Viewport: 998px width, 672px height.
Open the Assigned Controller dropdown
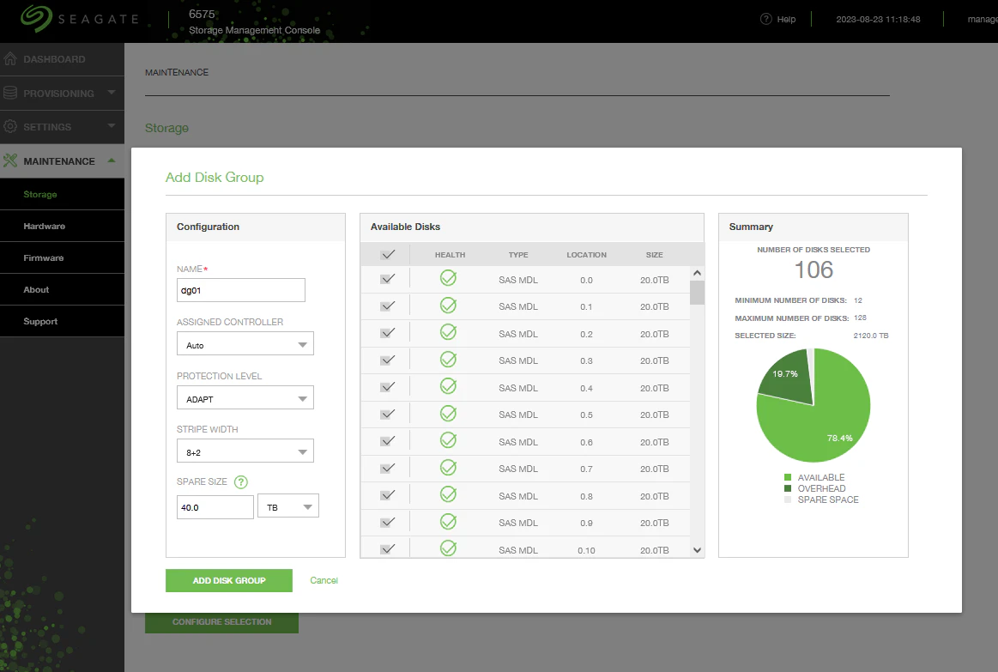245,344
